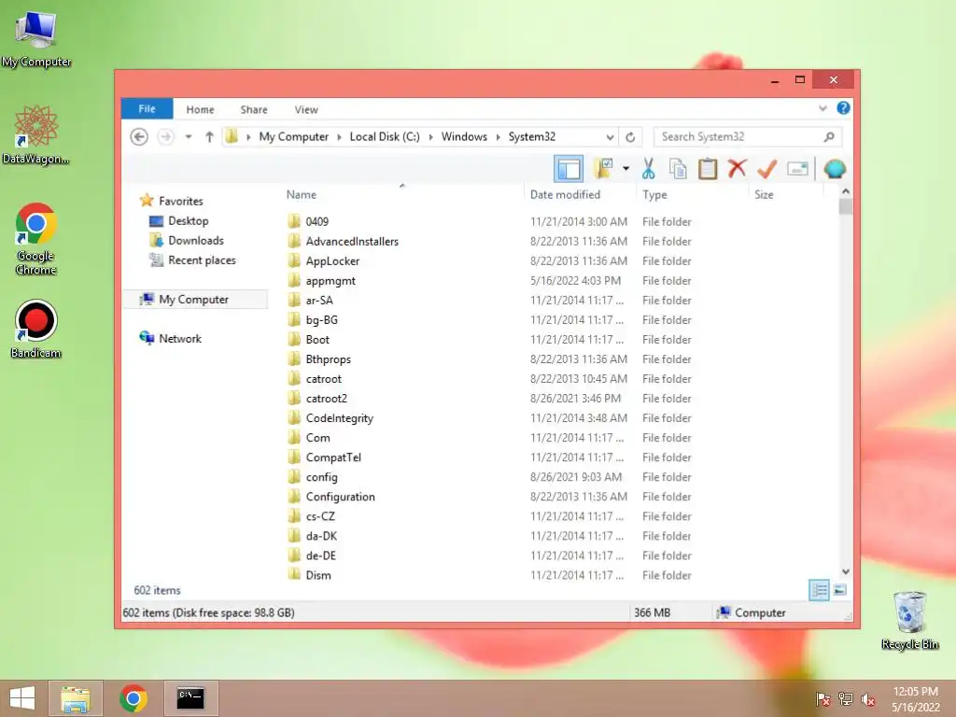Click the Forward navigation arrow
The height and width of the screenshot is (717, 956).
[165, 136]
